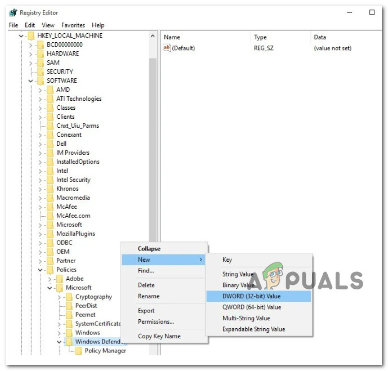Click the ATI Technologies folder icon
Screen dimensions: 388x371
(x=50, y=99)
